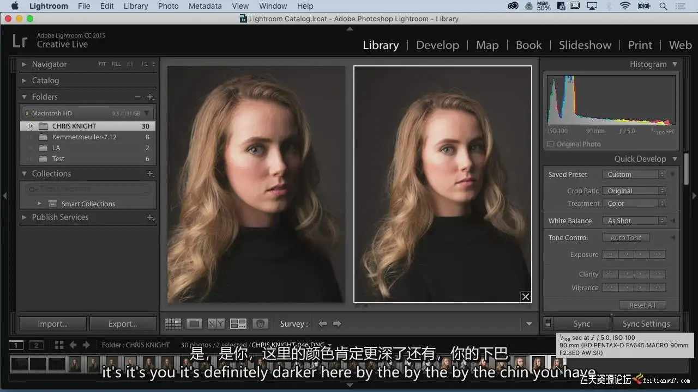
Task: Open the Wi-Fi status menu icon
Action: (x=625, y=6)
